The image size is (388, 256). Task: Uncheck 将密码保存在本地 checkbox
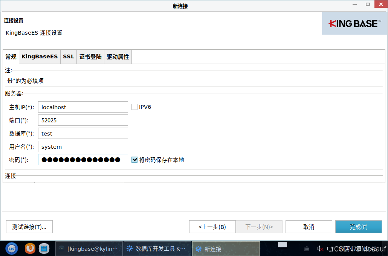[x=134, y=160]
